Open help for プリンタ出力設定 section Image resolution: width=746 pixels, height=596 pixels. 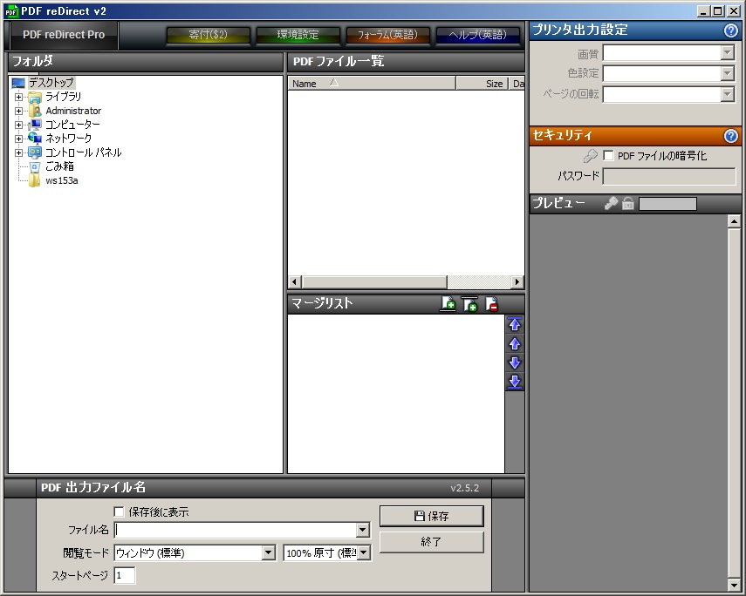coord(730,30)
